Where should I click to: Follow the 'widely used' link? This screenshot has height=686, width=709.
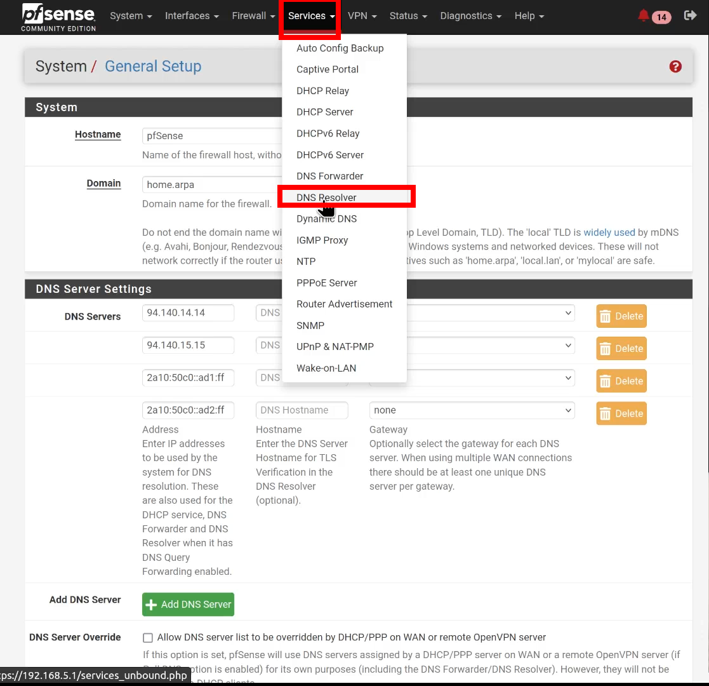pyautogui.click(x=609, y=232)
